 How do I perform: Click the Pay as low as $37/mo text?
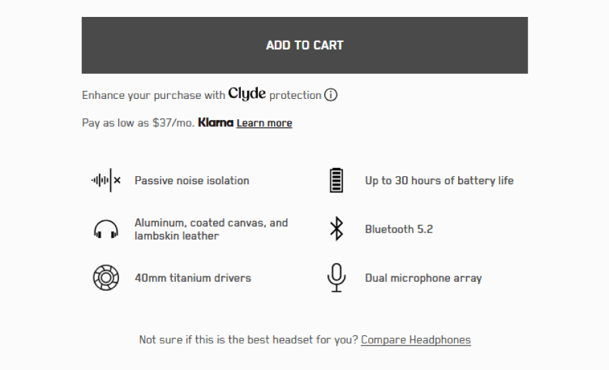[x=138, y=123]
